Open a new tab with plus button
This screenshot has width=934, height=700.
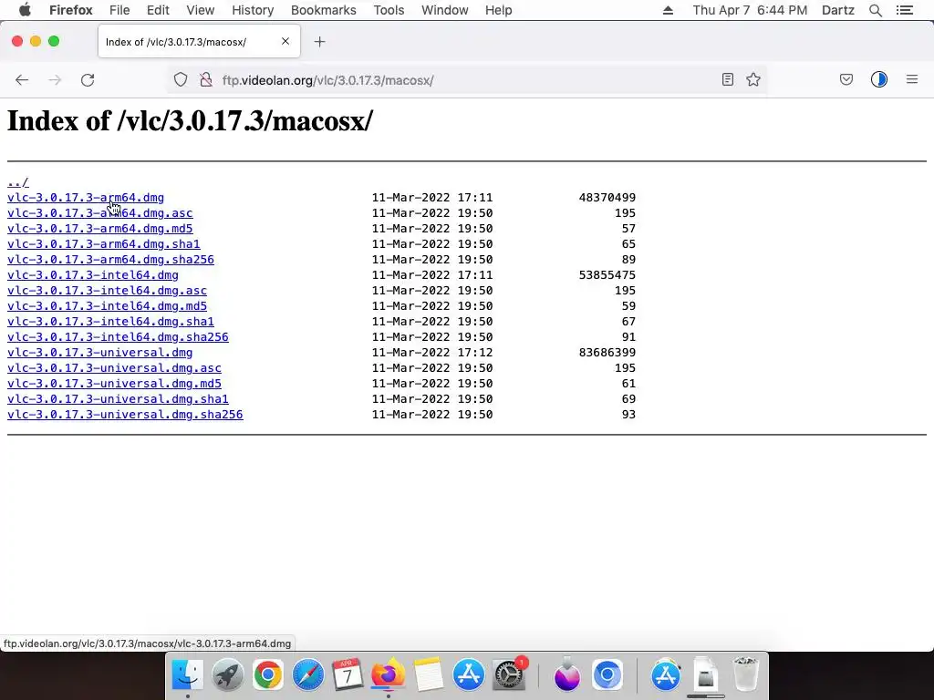tap(320, 42)
